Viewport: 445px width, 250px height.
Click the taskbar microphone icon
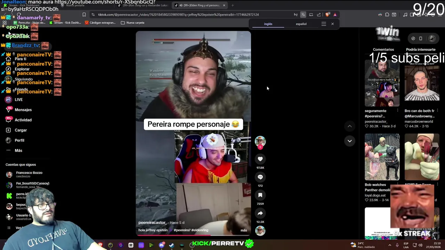pyautogui.click(x=397, y=245)
